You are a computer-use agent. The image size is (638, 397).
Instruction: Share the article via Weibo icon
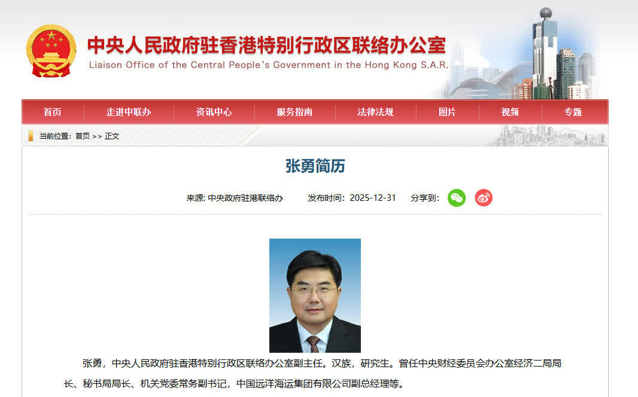point(484,198)
